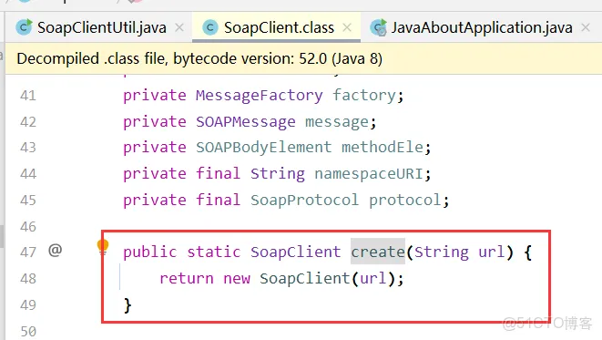Click the SoapClientUtil.java file icon
This screenshot has height=340, width=602.
click(x=24, y=27)
